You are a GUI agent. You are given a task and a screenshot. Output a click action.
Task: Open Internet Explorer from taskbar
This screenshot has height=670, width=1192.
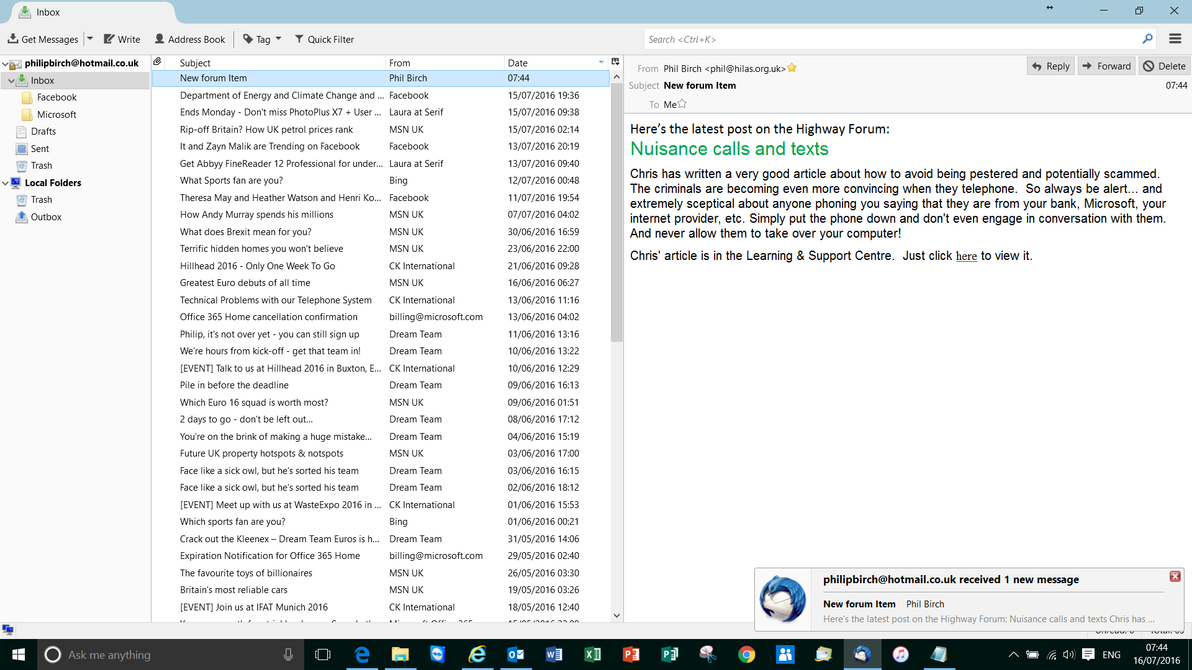click(477, 654)
